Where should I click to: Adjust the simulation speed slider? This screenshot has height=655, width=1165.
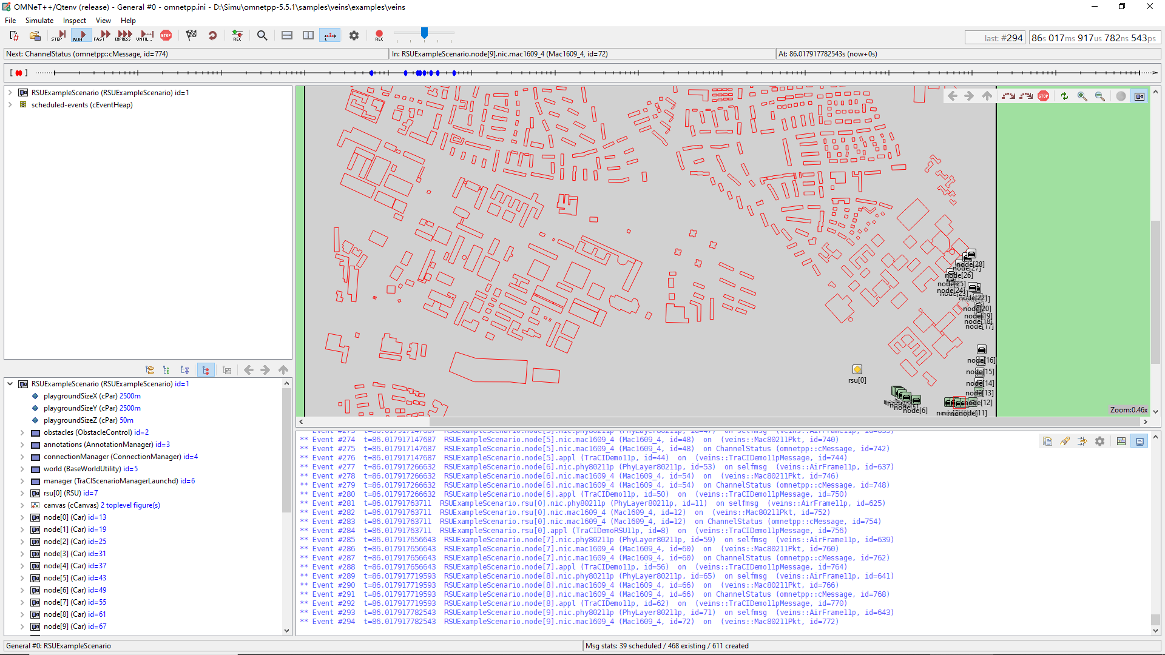click(x=424, y=33)
